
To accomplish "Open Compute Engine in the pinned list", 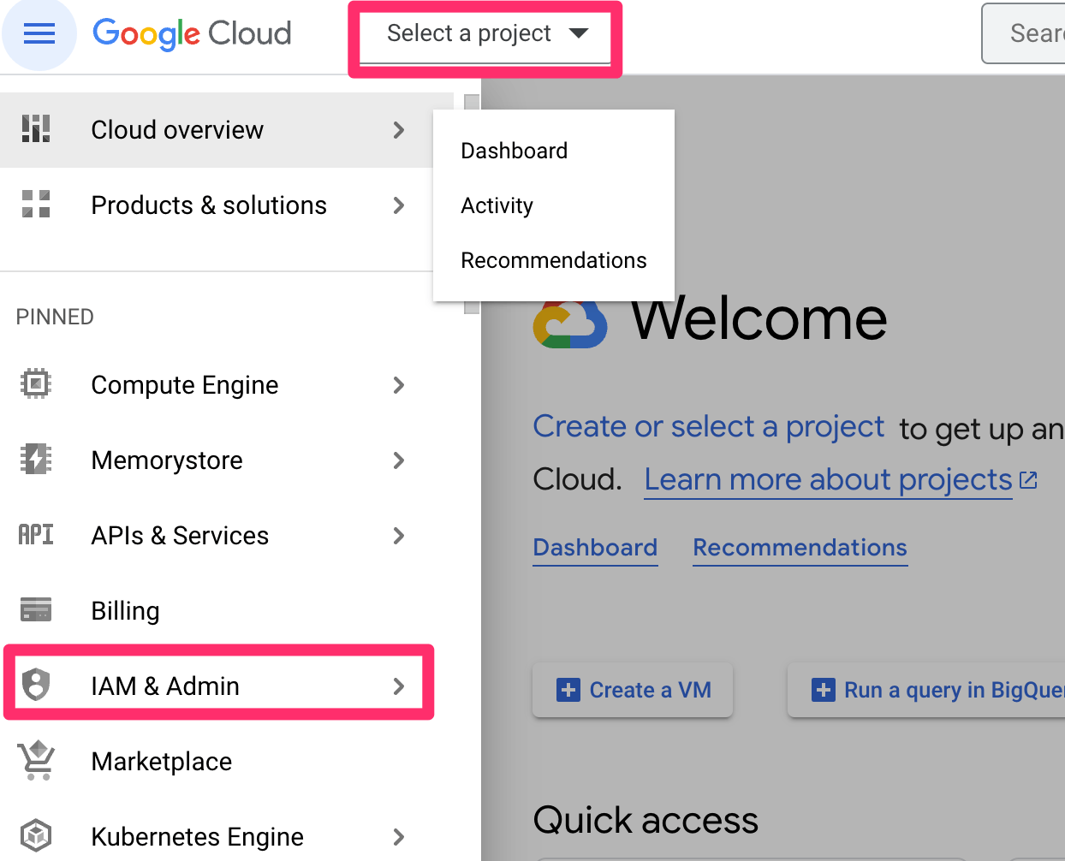I will tap(227, 385).
